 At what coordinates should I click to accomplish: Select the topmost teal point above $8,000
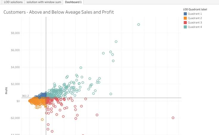pos(139,25)
